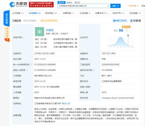Viewport: 145px width, 126px height.
Task: Click the 天眼查 logo in header
Action: (19, 4)
